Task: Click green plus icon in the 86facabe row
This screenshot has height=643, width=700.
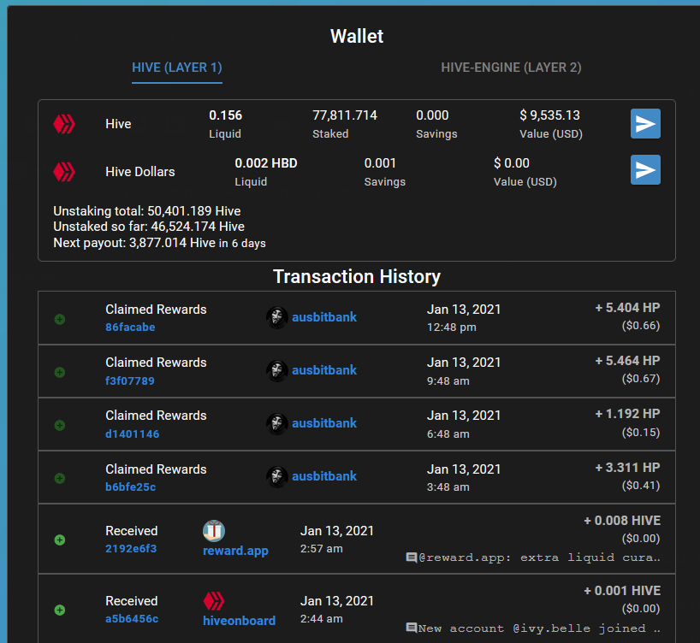Action: click(x=60, y=320)
